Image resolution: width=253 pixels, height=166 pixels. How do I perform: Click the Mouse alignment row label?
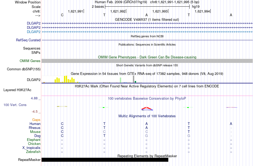coord(35,132)
